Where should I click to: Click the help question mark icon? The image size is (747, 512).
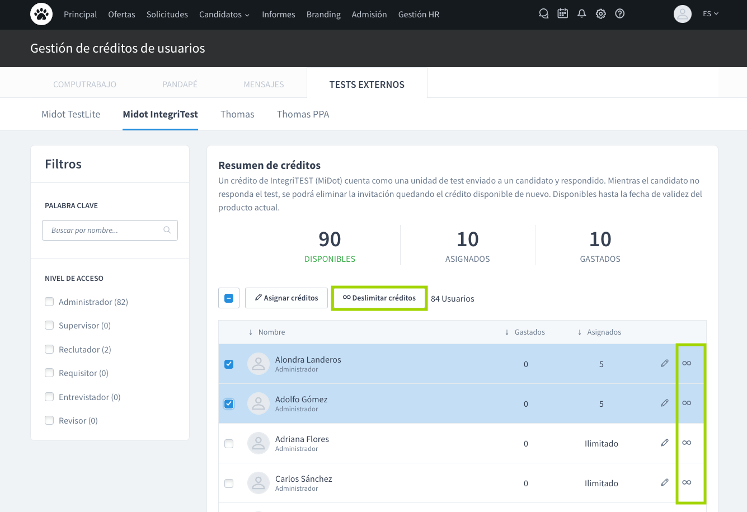(620, 14)
